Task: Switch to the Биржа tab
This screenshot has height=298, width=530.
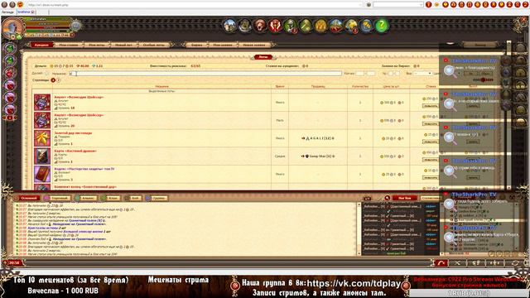Action: point(197,45)
